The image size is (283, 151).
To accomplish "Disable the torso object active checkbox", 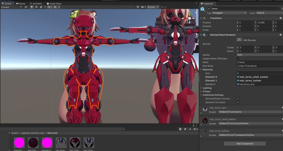I will pyautogui.click(x=209, y=9).
